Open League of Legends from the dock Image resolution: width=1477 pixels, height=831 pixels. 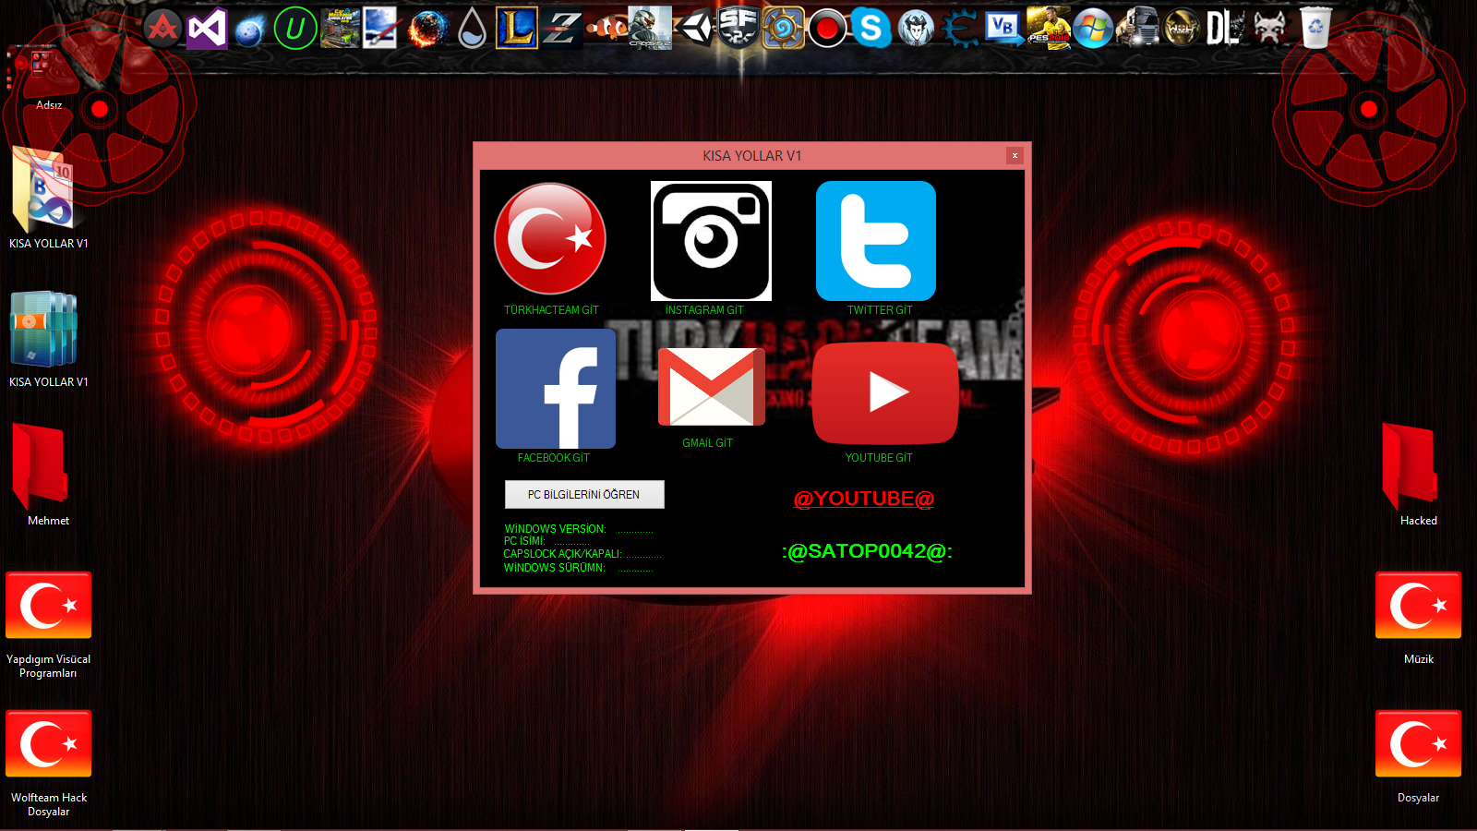coord(517,29)
